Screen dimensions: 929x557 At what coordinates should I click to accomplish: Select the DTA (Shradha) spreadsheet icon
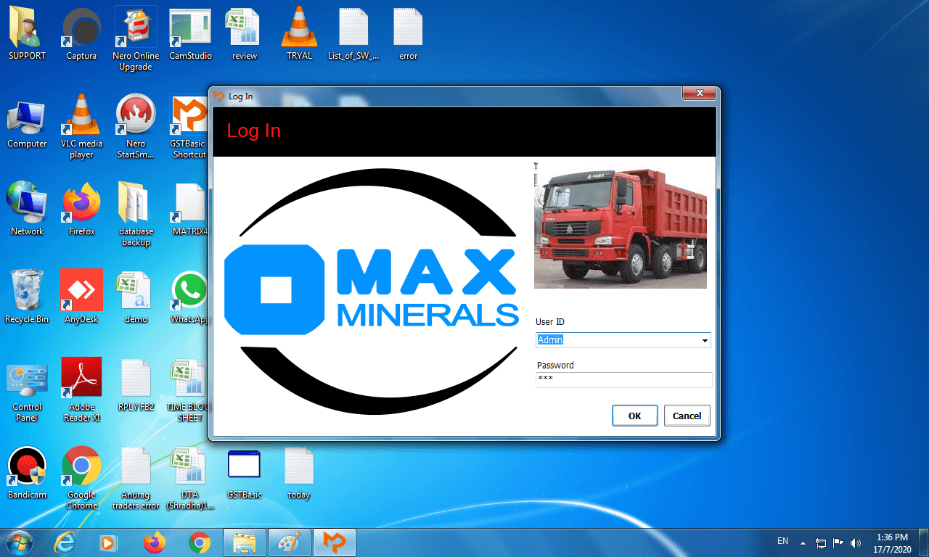(190, 479)
